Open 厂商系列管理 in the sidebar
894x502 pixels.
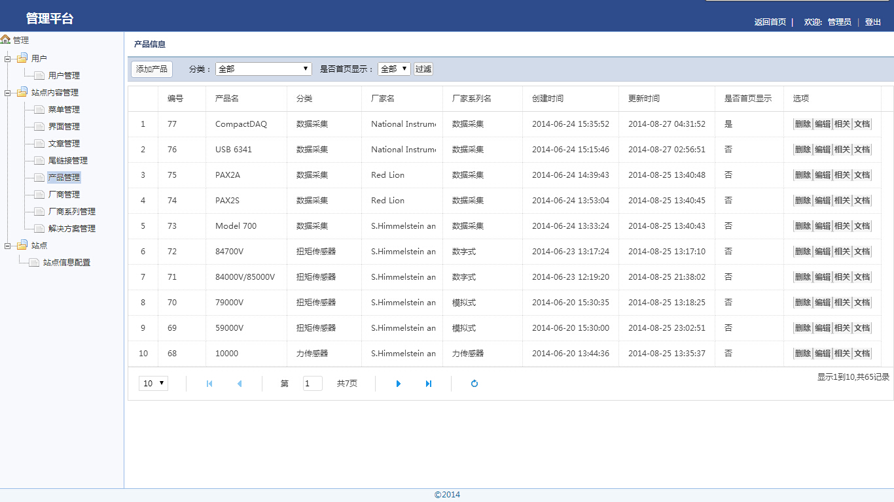72,212
